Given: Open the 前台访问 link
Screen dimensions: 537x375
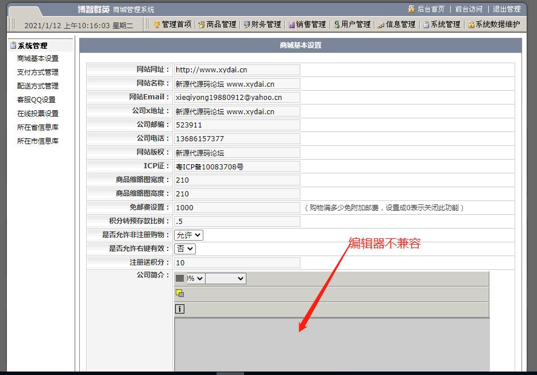Looking at the screenshot, I should [469, 9].
